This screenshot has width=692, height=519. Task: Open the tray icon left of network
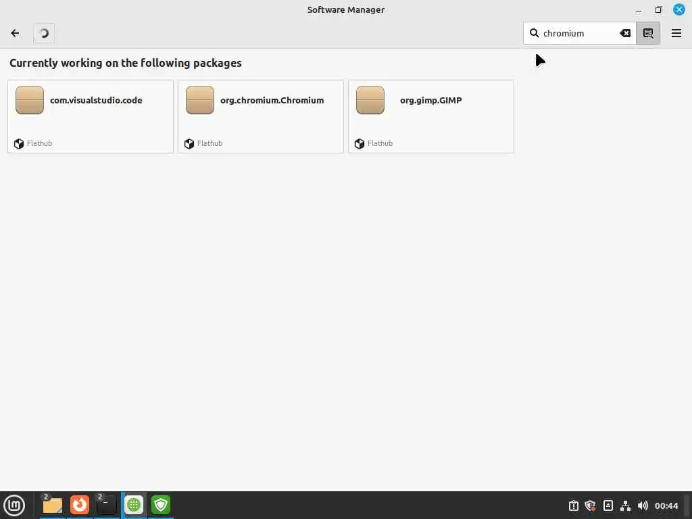[x=608, y=505]
